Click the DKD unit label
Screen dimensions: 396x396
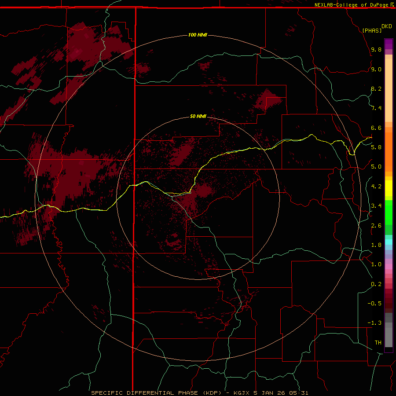(x=387, y=26)
